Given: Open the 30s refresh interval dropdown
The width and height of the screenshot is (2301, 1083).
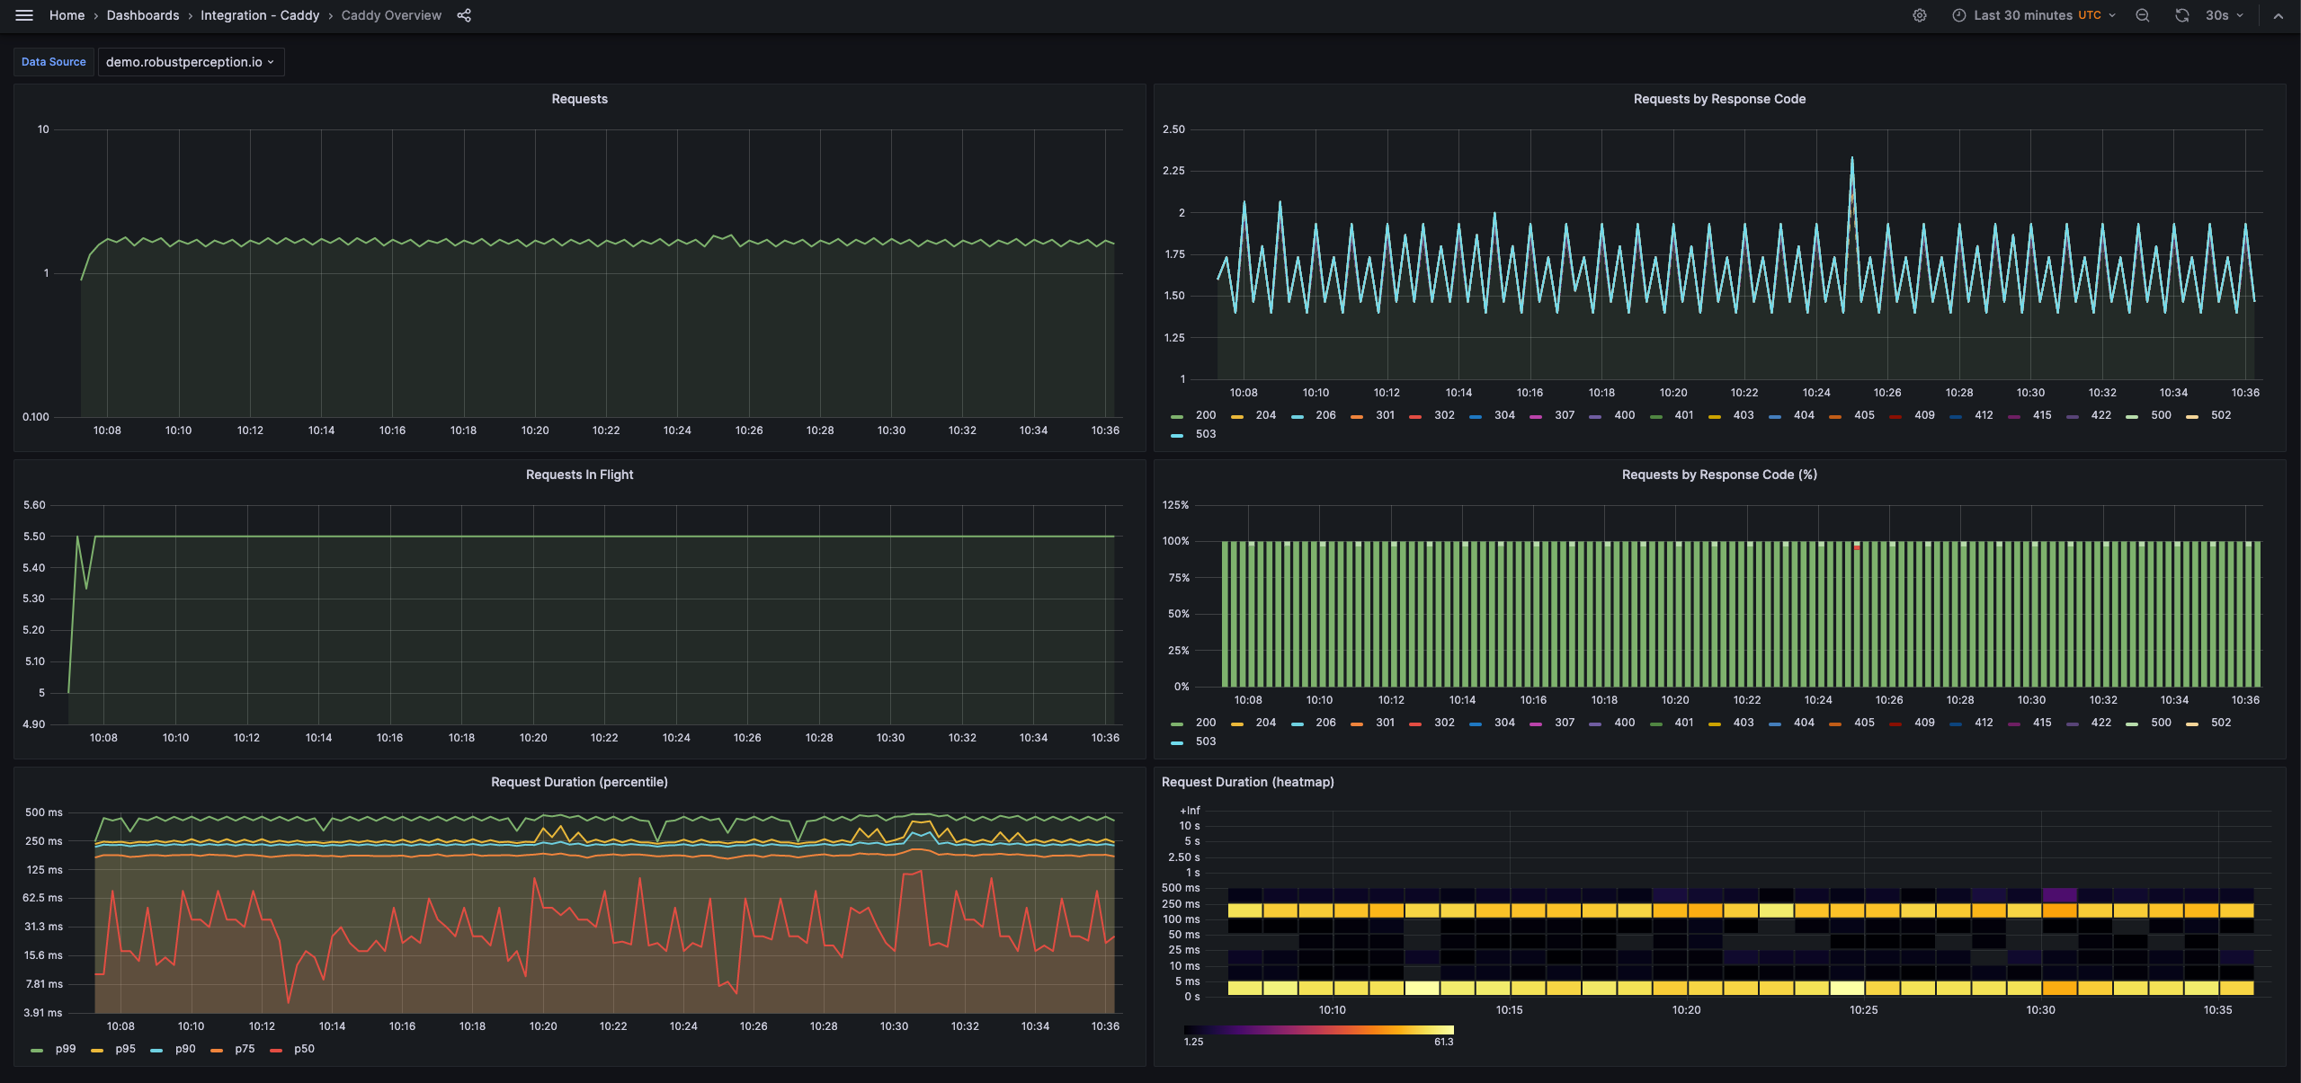Looking at the screenshot, I should pos(2224,15).
